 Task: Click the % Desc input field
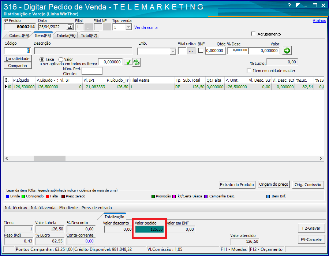238,51
